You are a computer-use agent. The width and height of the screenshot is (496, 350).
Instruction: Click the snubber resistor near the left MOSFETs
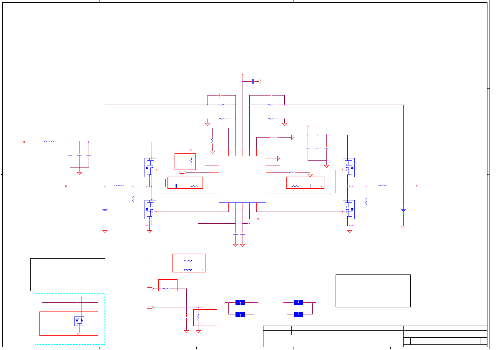(133, 199)
